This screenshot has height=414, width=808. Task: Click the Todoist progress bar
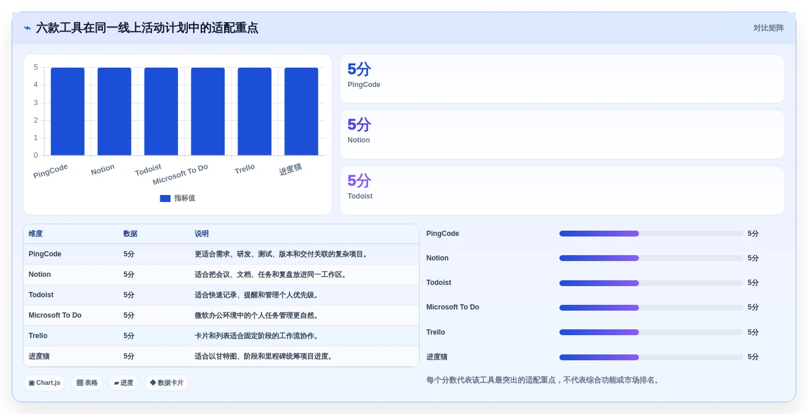(x=651, y=283)
